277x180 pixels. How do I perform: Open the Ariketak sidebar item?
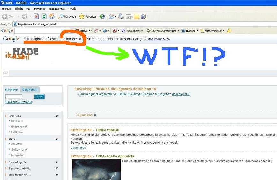(17, 144)
